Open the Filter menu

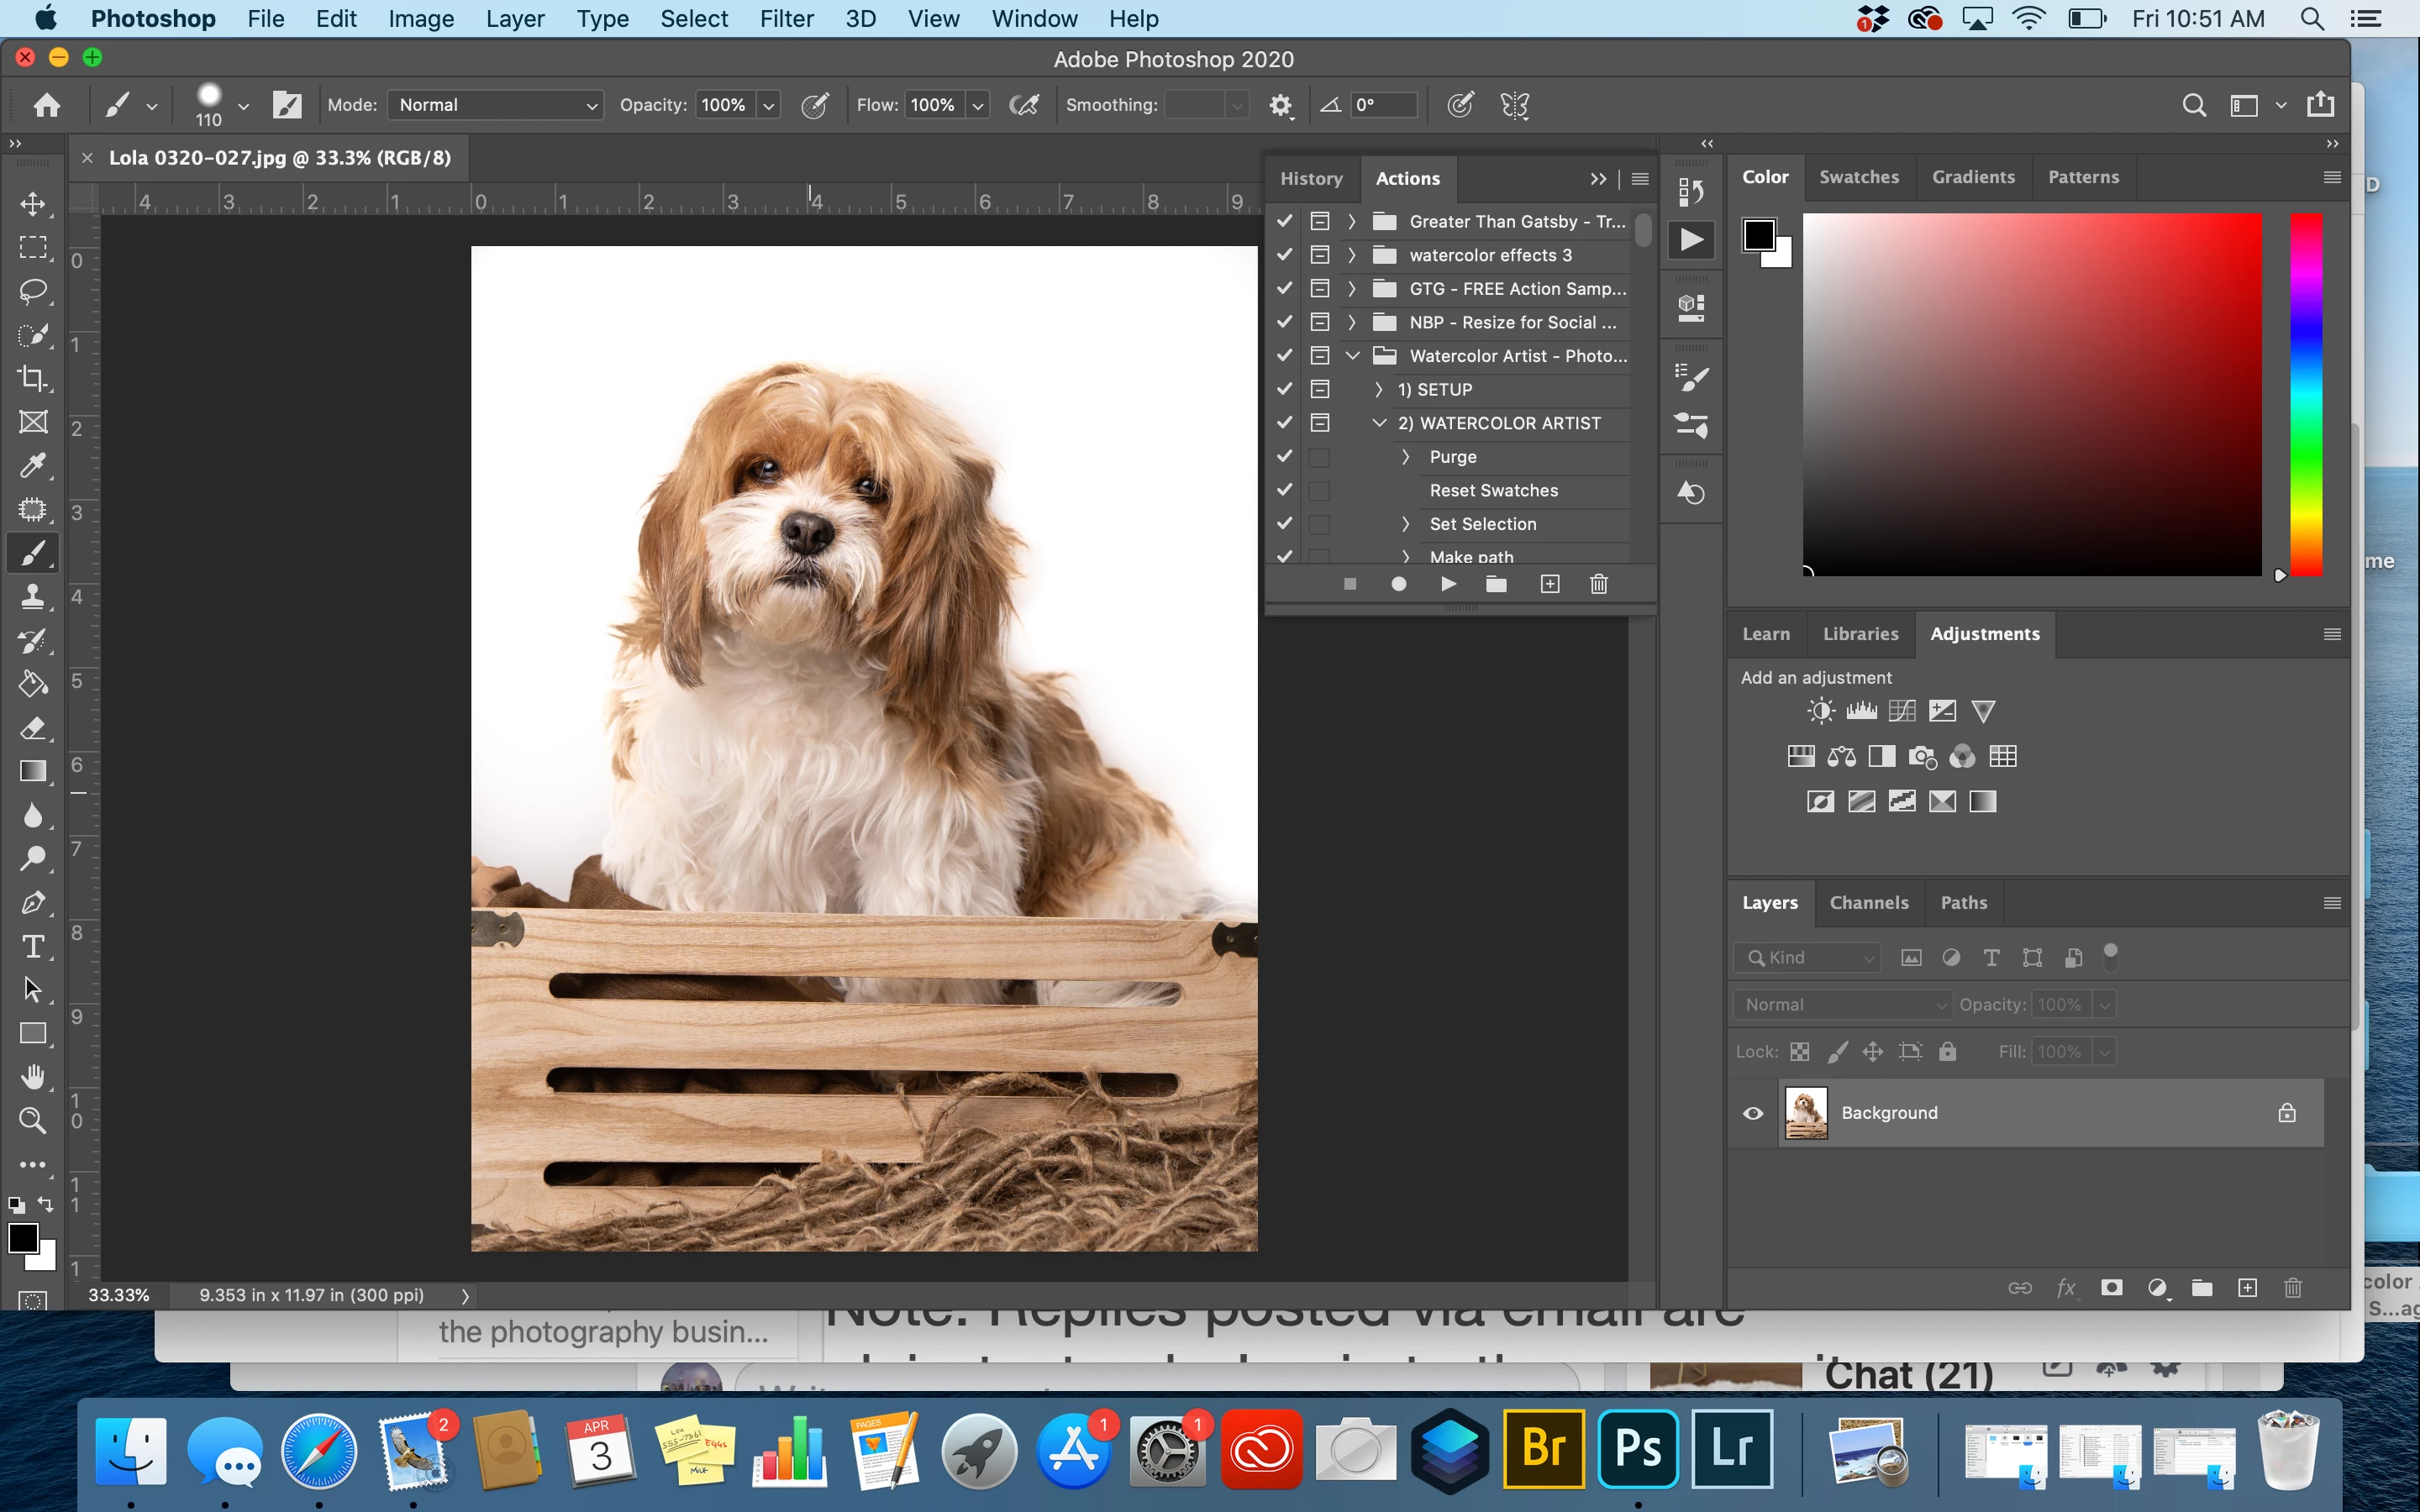786,19
